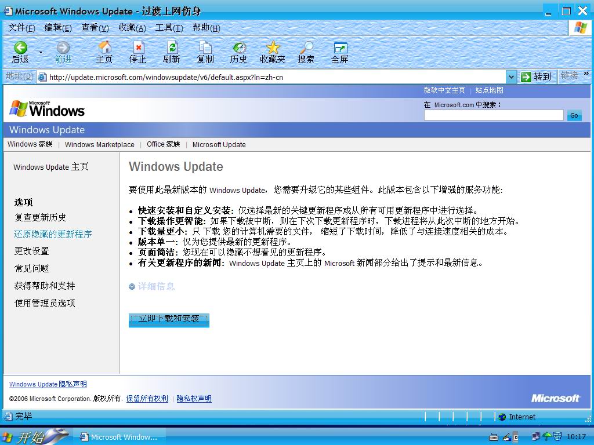Image resolution: width=594 pixels, height=445 pixels.
Task: Open the 保留所有权利 footer link
Action: tap(147, 399)
